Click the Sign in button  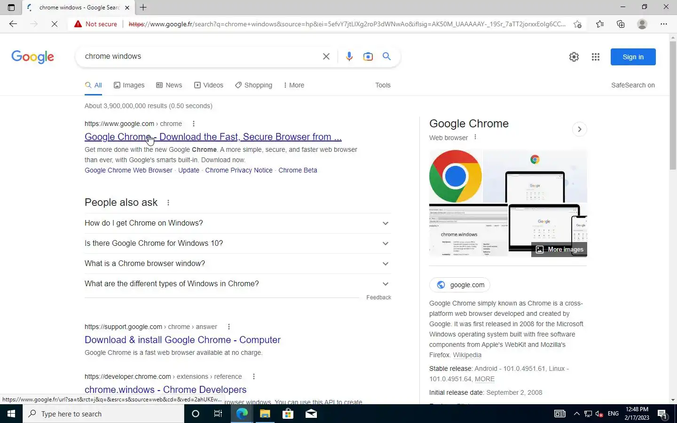tap(633, 57)
